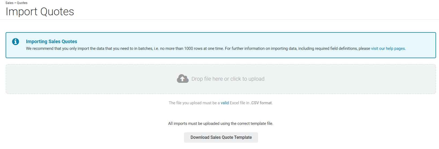Click the cloud upload icon
The width and height of the screenshot is (439, 149).
(x=183, y=79)
